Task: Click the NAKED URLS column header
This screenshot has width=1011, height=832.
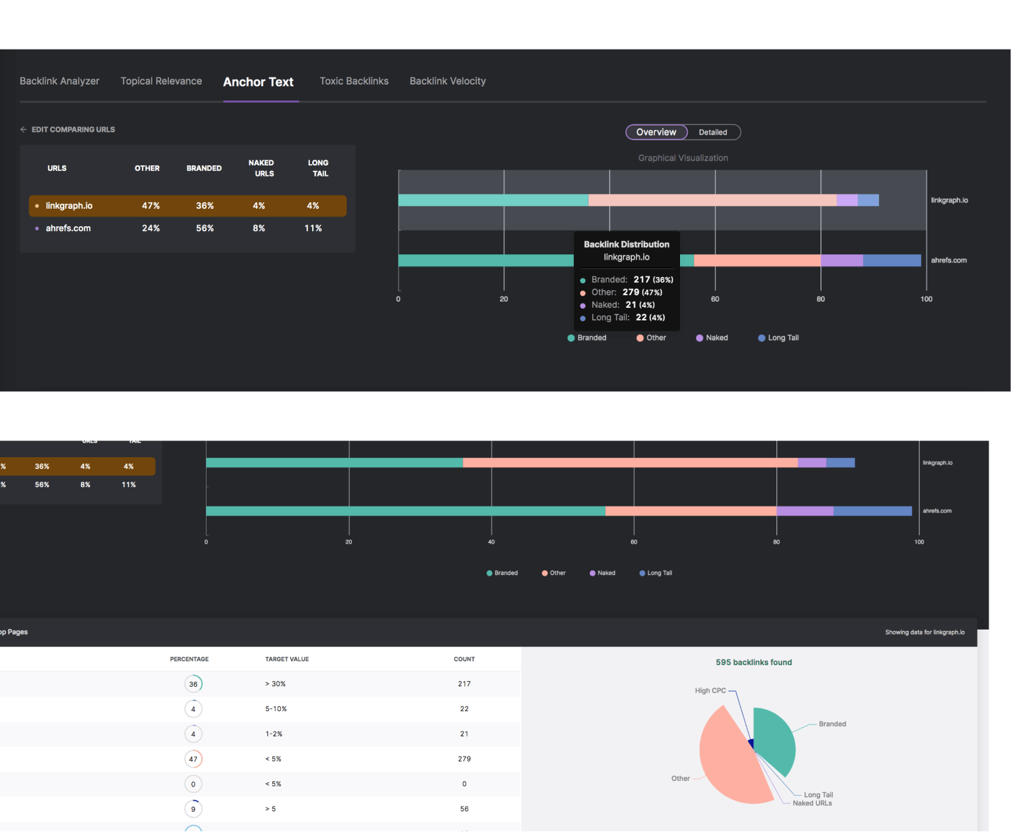Action: point(261,168)
